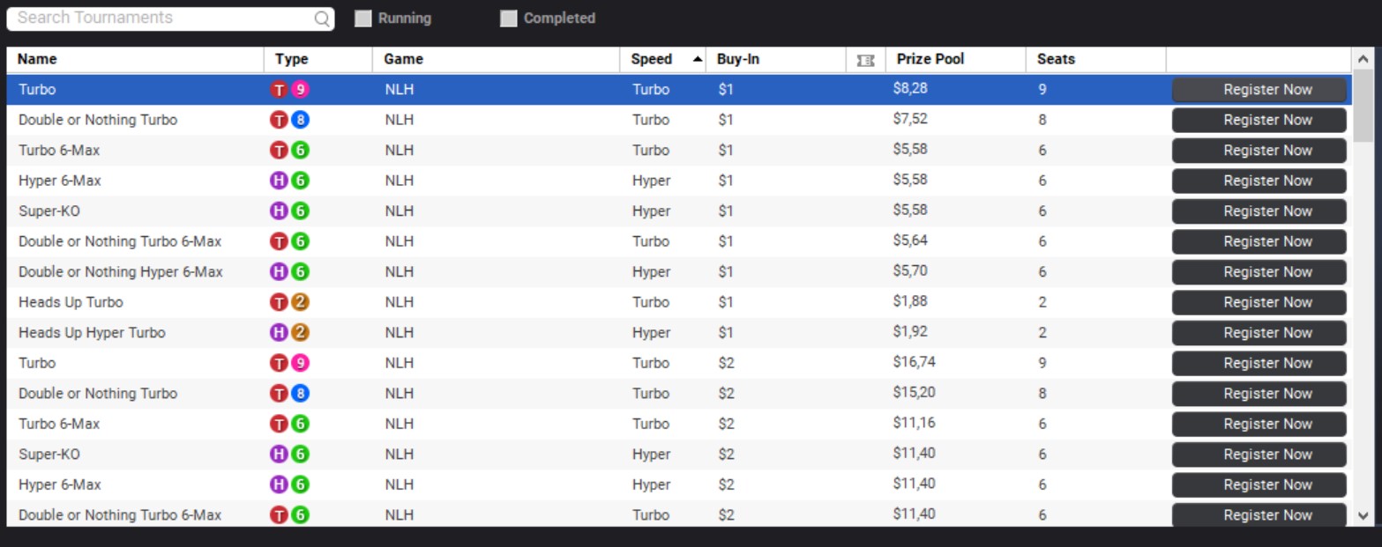The image size is (1382, 547).
Task: Click the purple H icon on Heads Up Hyper Turbo
Action: click(279, 333)
